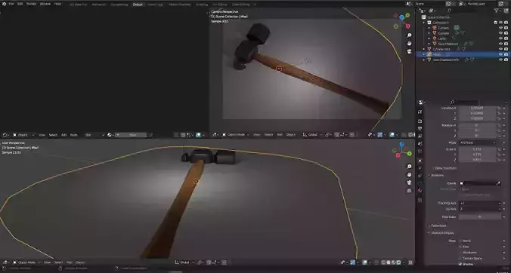Expand the Delta Transform panel
This screenshot has height=273, width=511.
pos(445,168)
